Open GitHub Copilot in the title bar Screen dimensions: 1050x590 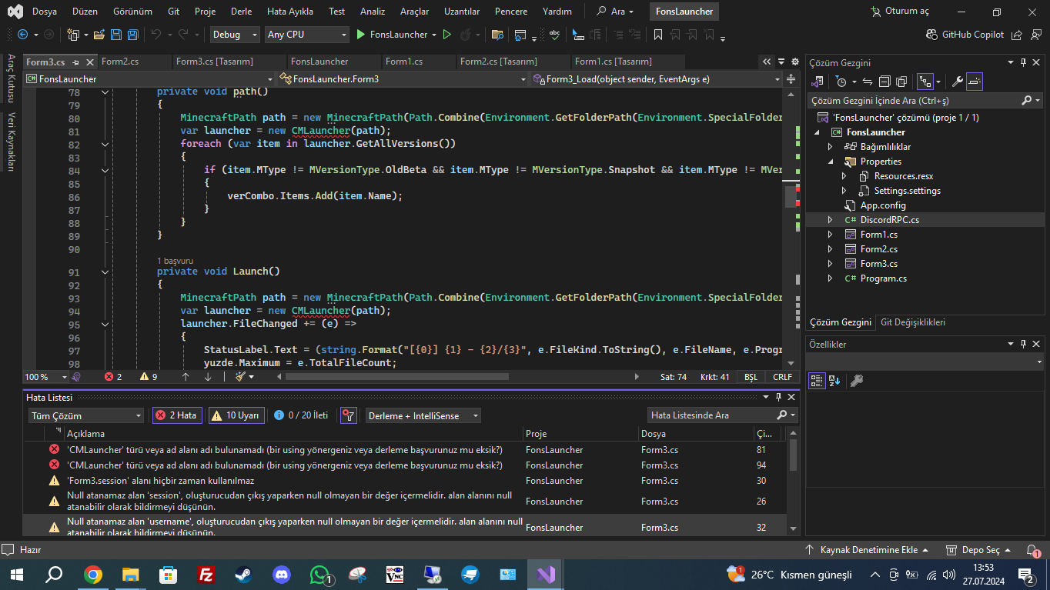point(966,35)
